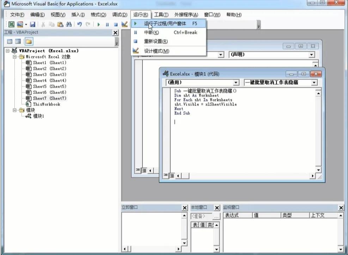
Task: Open the 编辑(E) menu
Action: coord(37,15)
